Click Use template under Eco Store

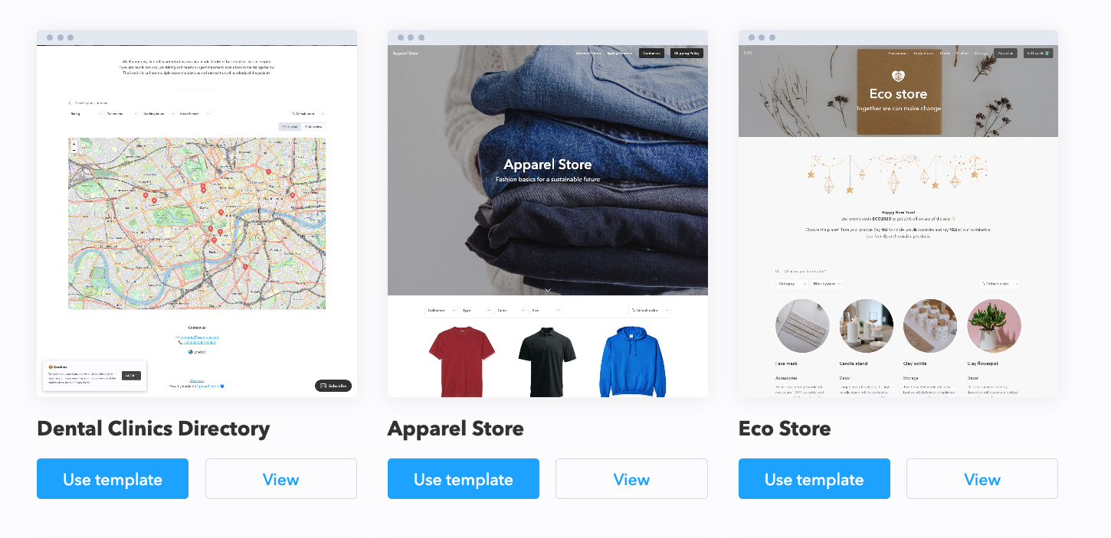[x=814, y=479]
